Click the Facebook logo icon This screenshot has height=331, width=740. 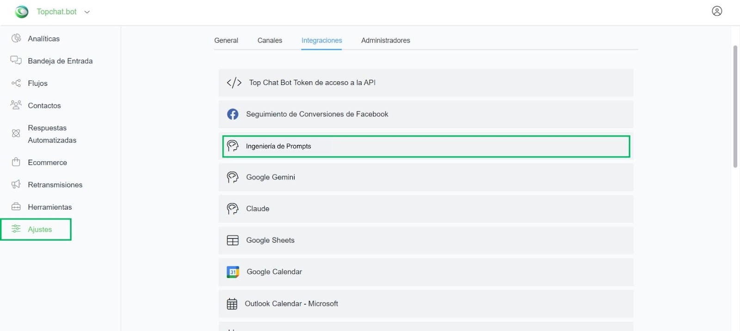[x=233, y=114]
